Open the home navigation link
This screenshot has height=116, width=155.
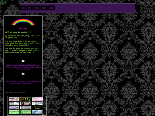pyautogui.click(x=24, y=8)
